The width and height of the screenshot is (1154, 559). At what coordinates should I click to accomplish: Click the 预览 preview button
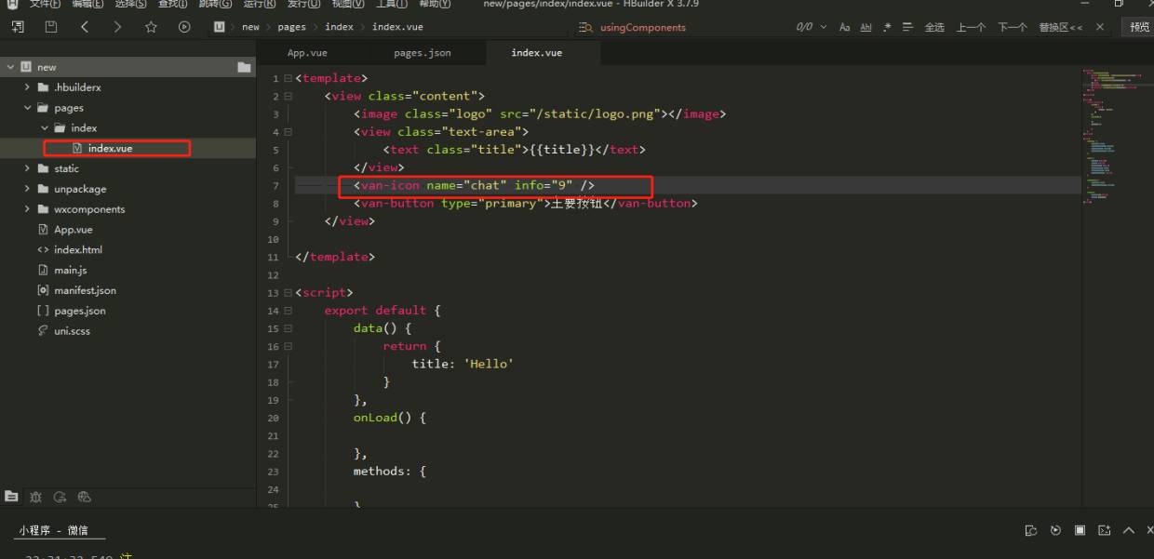tap(1139, 27)
